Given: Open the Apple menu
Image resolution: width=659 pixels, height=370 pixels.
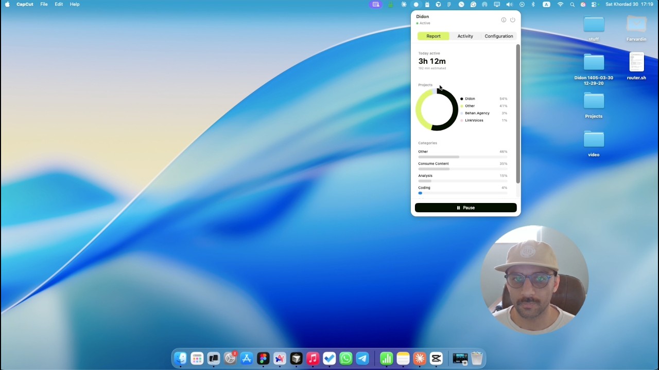Looking at the screenshot, I should click(x=7, y=4).
